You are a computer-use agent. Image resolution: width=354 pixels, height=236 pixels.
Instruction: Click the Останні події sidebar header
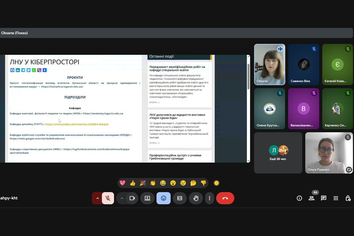pos(161,57)
